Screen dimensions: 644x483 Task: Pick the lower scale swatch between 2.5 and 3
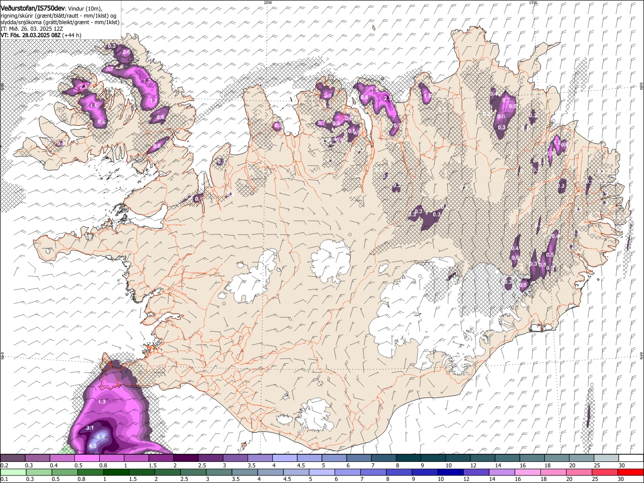coord(193,472)
